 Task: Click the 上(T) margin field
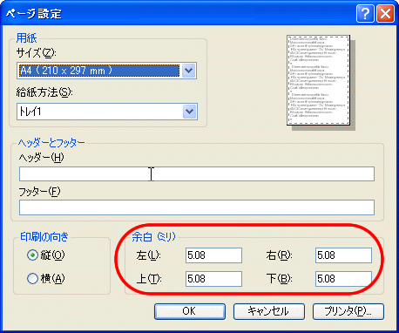[213, 279]
